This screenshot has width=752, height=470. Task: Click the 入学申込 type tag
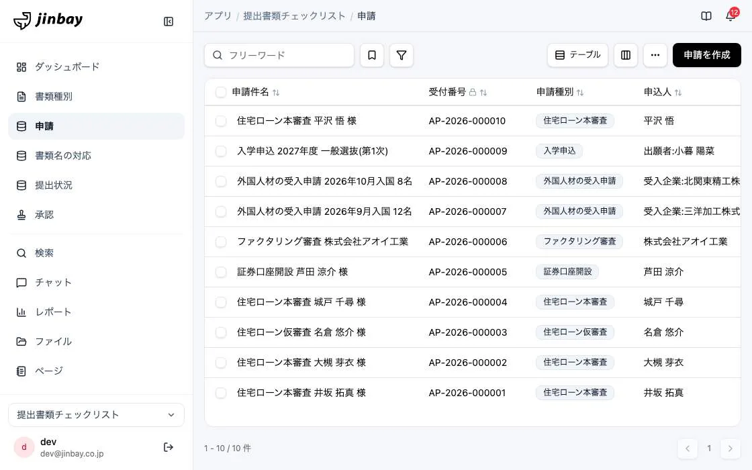coord(559,150)
